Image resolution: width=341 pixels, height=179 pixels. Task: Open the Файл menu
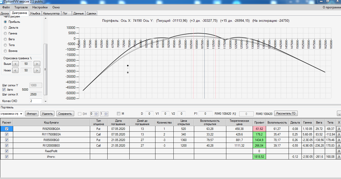tap(6, 7)
